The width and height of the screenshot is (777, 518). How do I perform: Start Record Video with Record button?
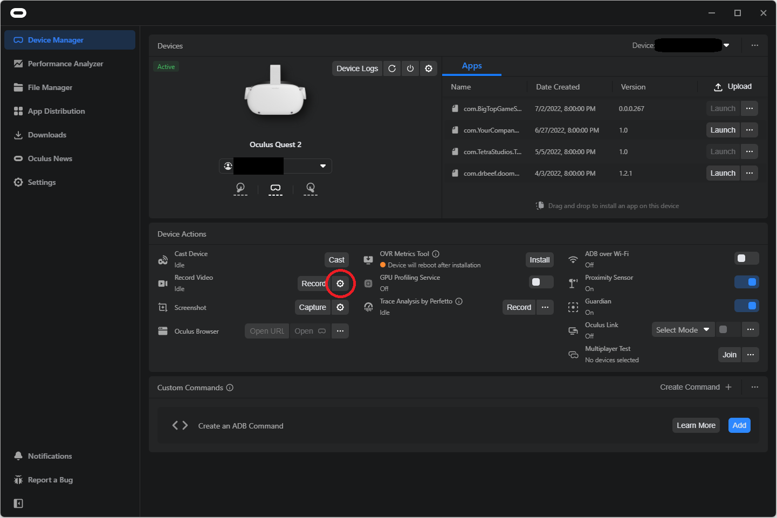pyautogui.click(x=314, y=284)
